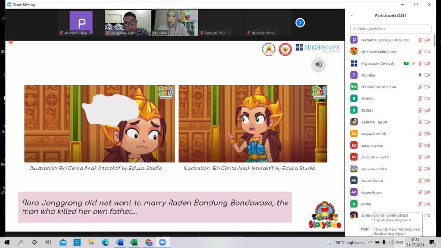Viewport: 441px width, 248px height.
Task: Collapse the Participants panel chevron
Action: pos(351,16)
